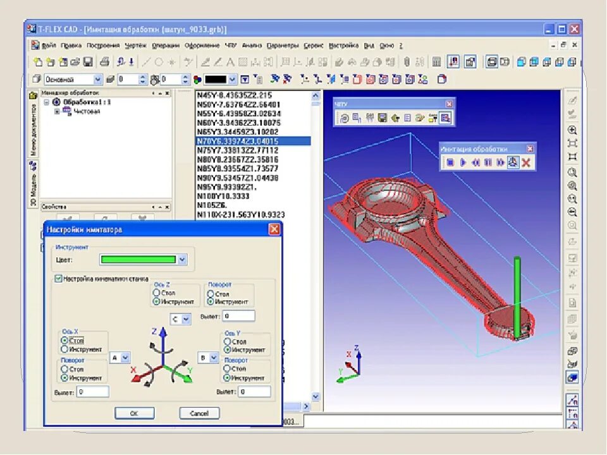This screenshot has height=455, width=607.
Task: Select Стол in Поворот group below Ось X
Action: [x=64, y=369]
